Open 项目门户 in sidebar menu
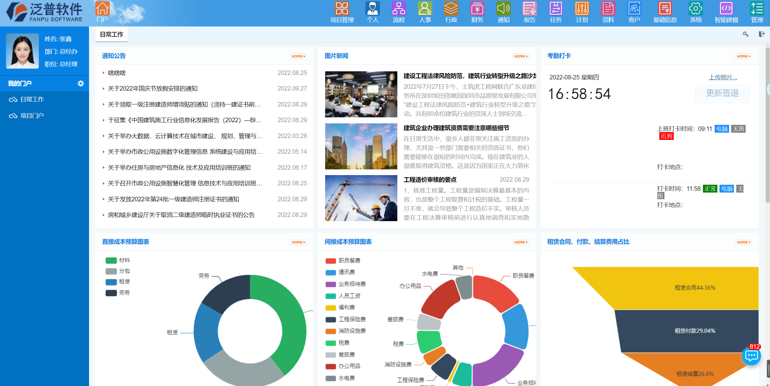 pyautogui.click(x=32, y=116)
